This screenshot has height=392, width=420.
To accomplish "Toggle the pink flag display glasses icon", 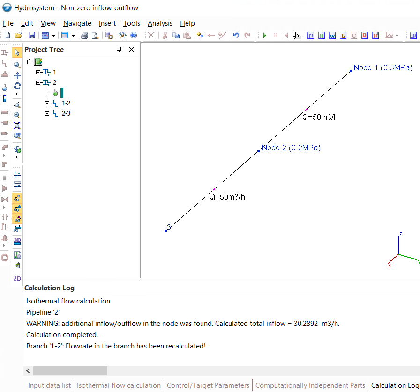I will tap(17, 219).
